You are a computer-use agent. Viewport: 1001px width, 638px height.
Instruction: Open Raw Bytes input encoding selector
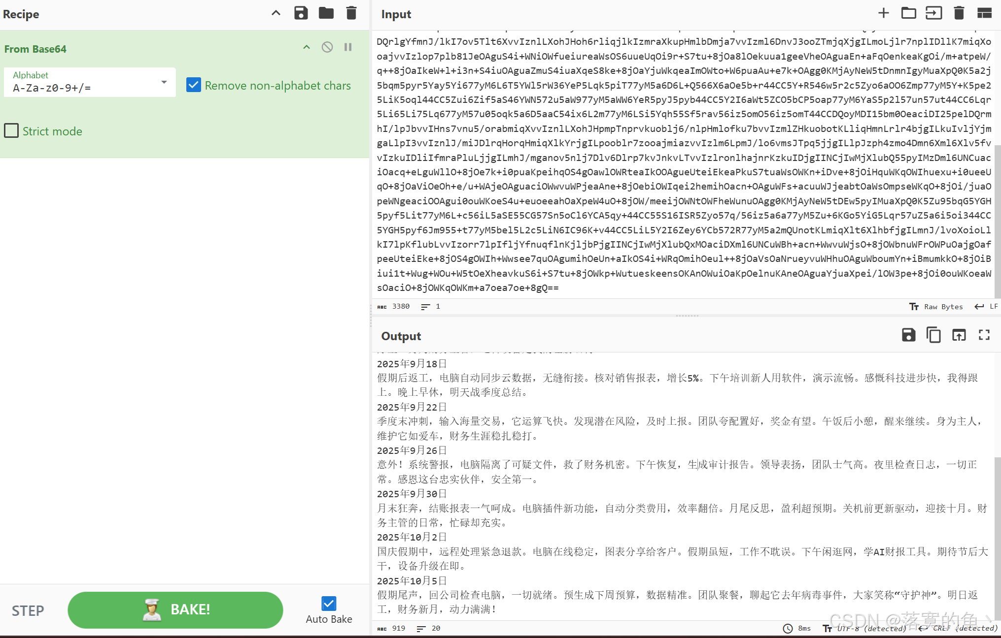(936, 307)
